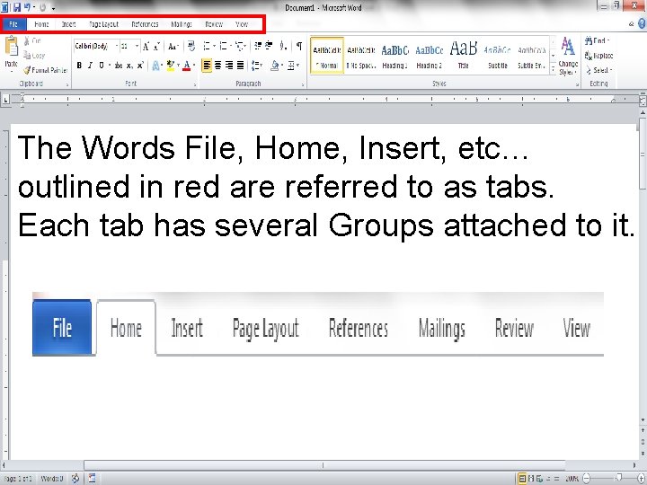This screenshot has height=485, width=647.
Task: Open the Select dropdown in Editing group
Action: click(598, 70)
